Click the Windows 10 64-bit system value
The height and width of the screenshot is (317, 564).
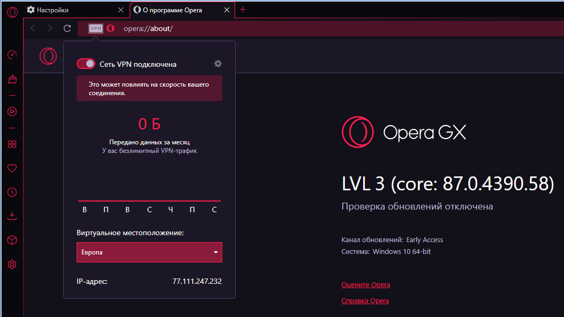401,252
